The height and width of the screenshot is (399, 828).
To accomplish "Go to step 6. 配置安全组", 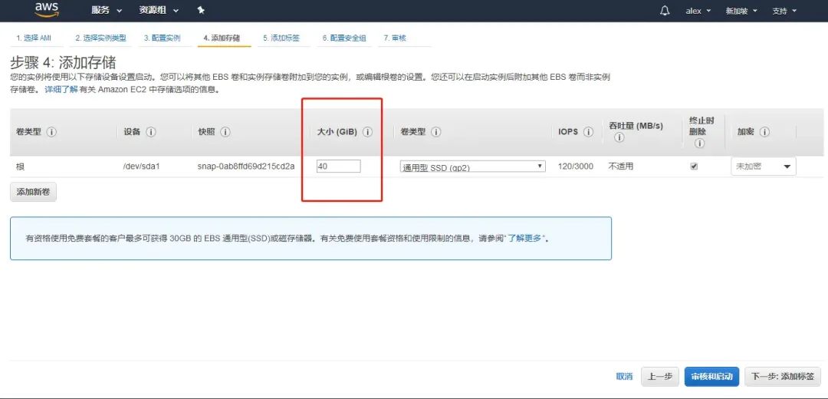I will click(344, 38).
